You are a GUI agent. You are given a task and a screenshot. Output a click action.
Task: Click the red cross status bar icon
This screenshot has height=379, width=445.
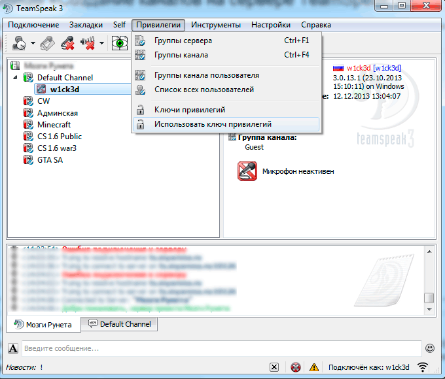pos(296,367)
